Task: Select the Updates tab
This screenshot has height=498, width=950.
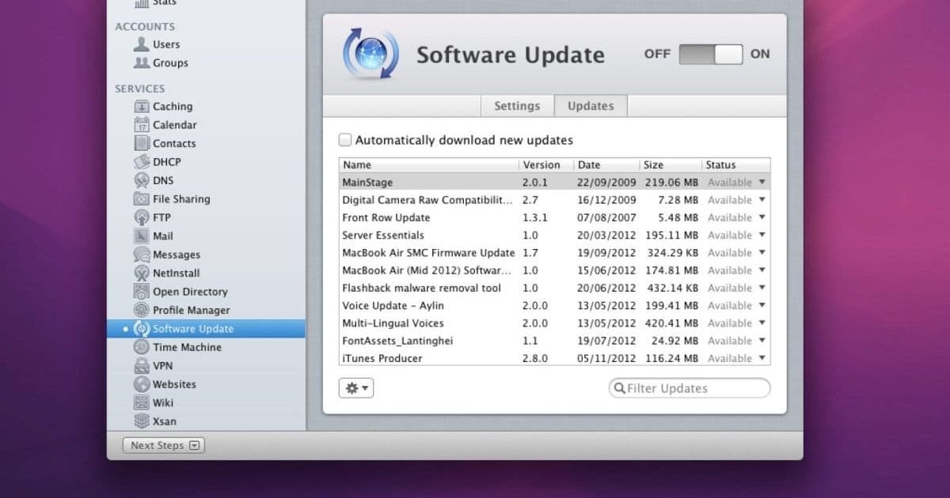Action: pos(591,105)
